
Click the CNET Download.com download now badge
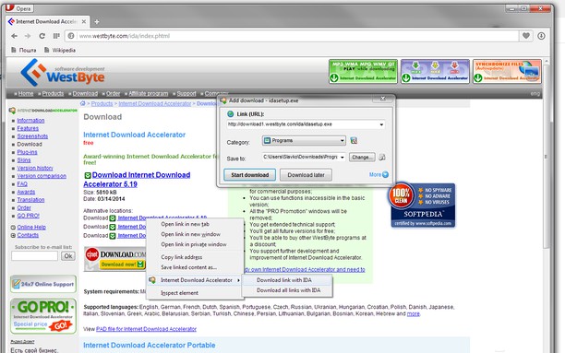pos(115,259)
